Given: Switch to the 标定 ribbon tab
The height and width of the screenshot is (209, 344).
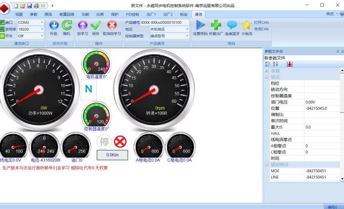Looking at the screenshot, I should click(184, 15).
